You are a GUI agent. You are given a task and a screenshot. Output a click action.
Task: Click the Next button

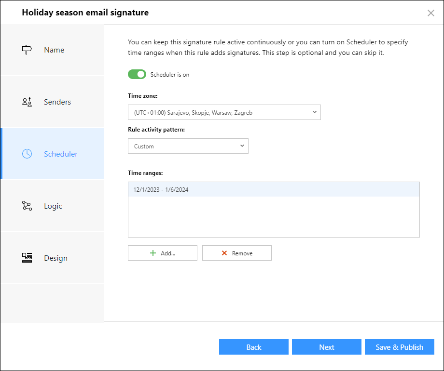pos(327,347)
